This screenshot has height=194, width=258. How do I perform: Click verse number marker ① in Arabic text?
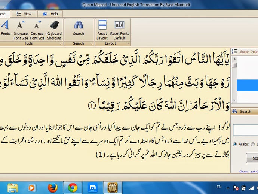click(92, 106)
